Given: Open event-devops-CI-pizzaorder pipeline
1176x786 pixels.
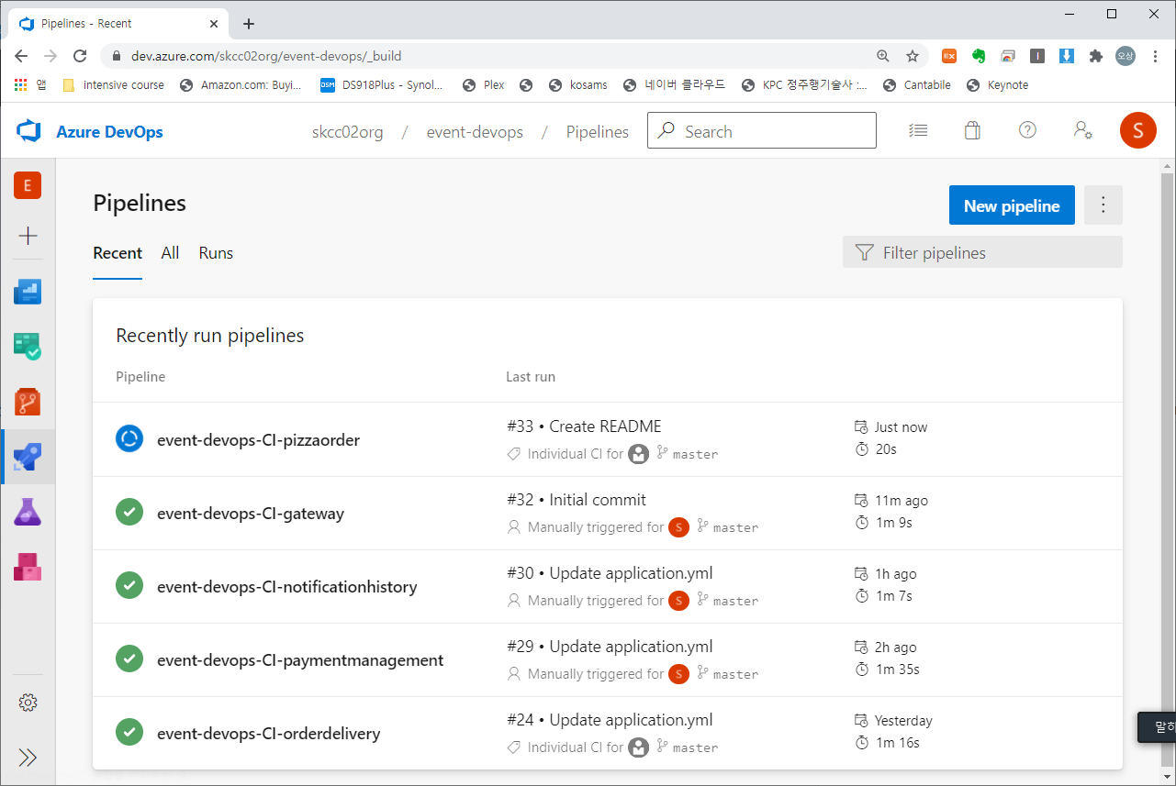Looking at the screenshot, I should pyautogui.click(x=258, y=440).
